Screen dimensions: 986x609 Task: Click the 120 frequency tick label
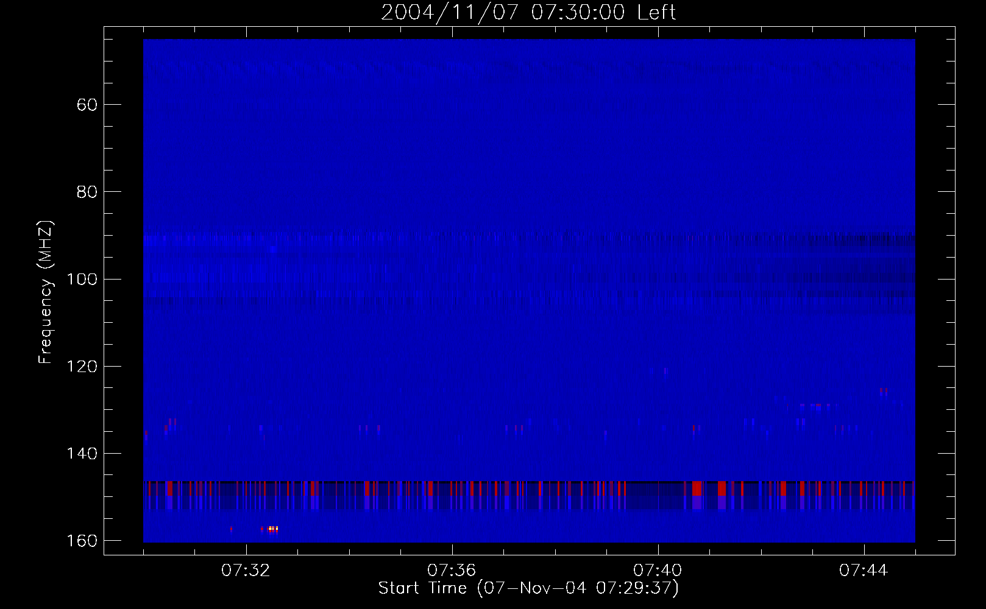82,366
